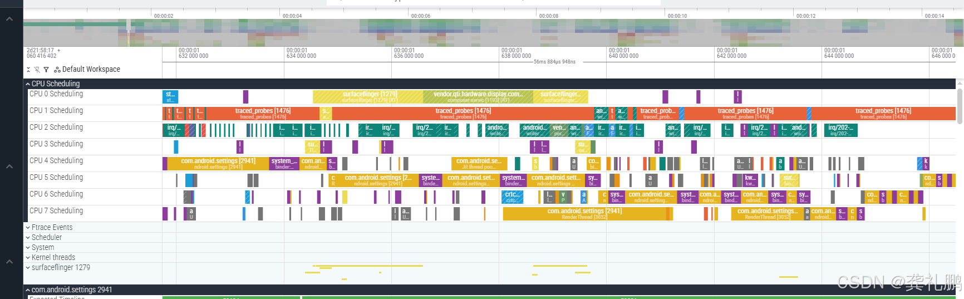The image size is (964, 299).
Task: Select rightmost traced_probes [1476] slice on CPU 1
Action: pos(883,114)
